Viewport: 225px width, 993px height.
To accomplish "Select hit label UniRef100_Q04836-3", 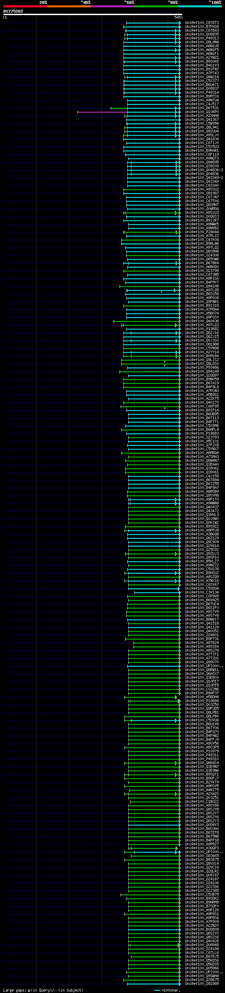I will click(204, 170).
